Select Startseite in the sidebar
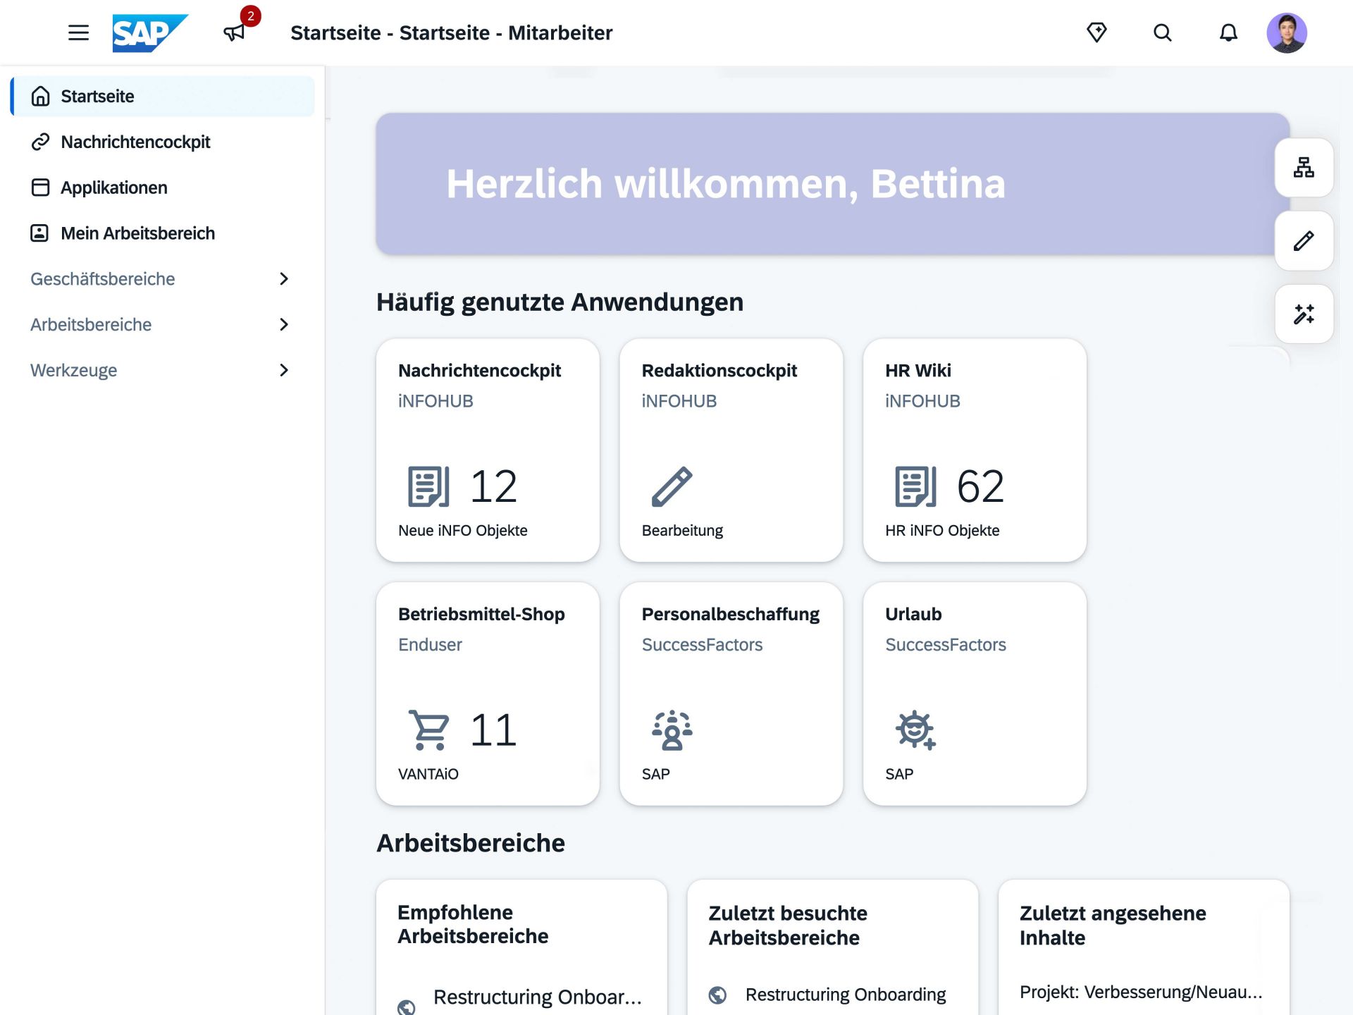1353x1015 pixels. coord(163,96)
